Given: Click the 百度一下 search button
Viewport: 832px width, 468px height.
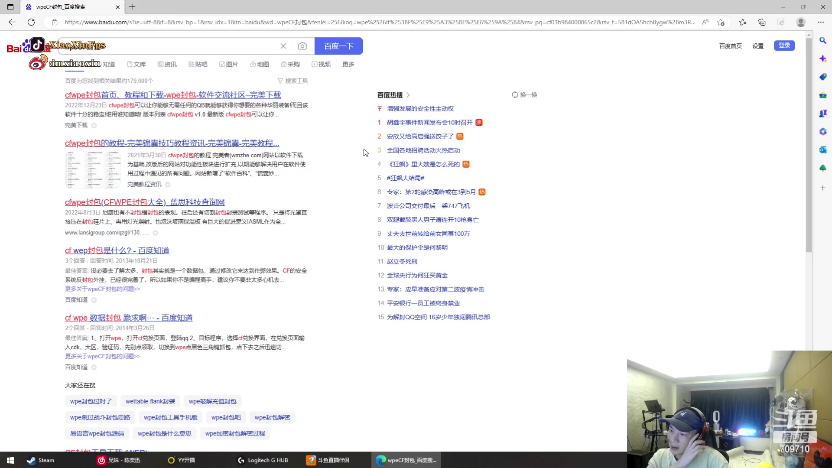Looking at the screenshot, I should 339,46.
